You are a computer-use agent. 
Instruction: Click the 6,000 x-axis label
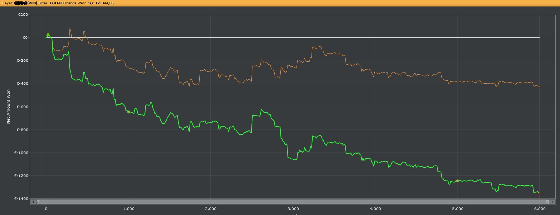[540, 209]
